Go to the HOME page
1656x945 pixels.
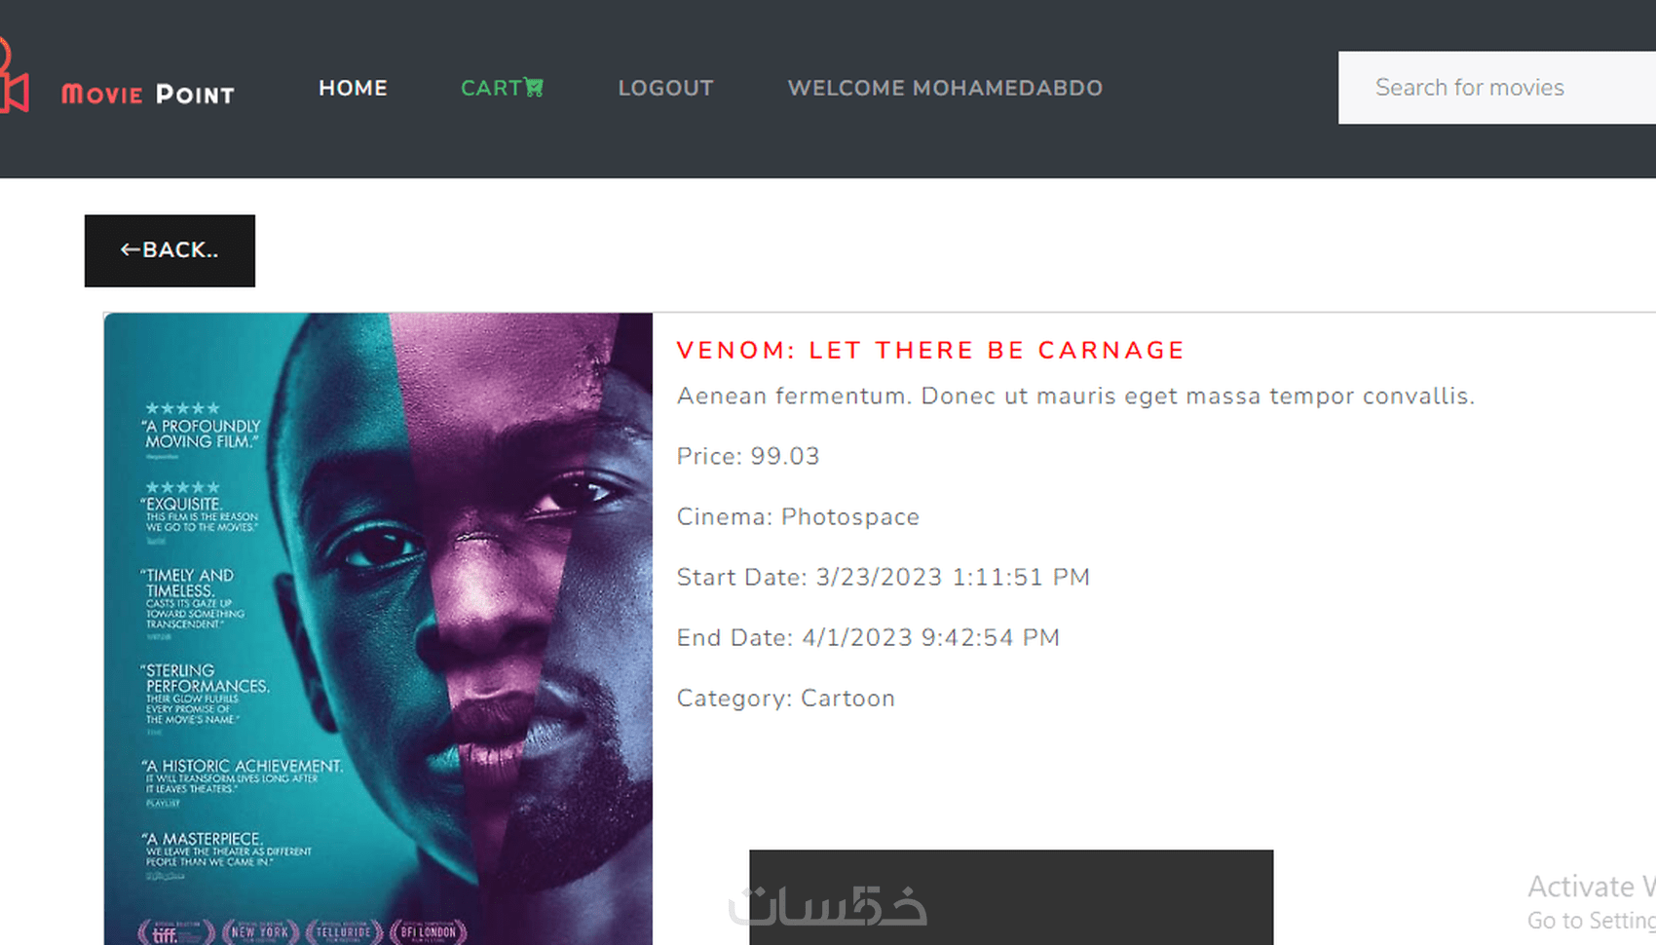click(x=353, y=88)
